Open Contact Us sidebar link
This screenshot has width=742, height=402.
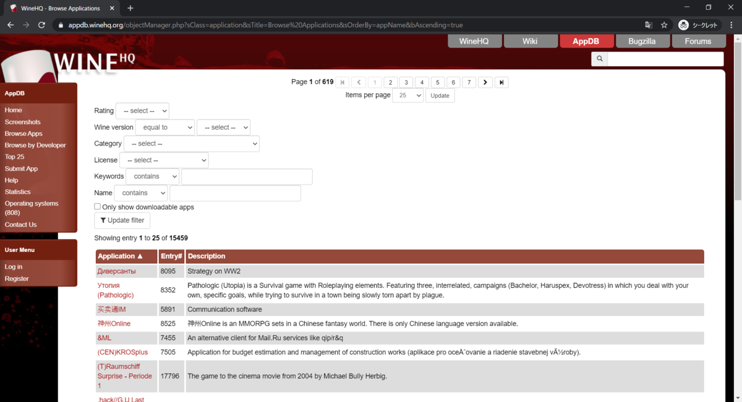pyautogui.click(x=21, y=225)
